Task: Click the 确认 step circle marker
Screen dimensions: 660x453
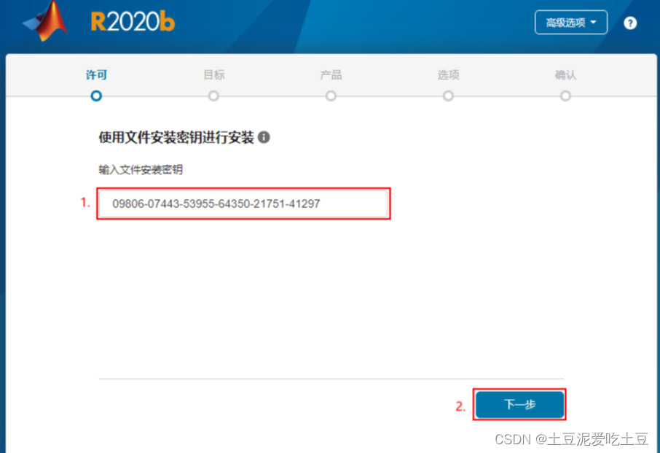Action: click(565, 96)
